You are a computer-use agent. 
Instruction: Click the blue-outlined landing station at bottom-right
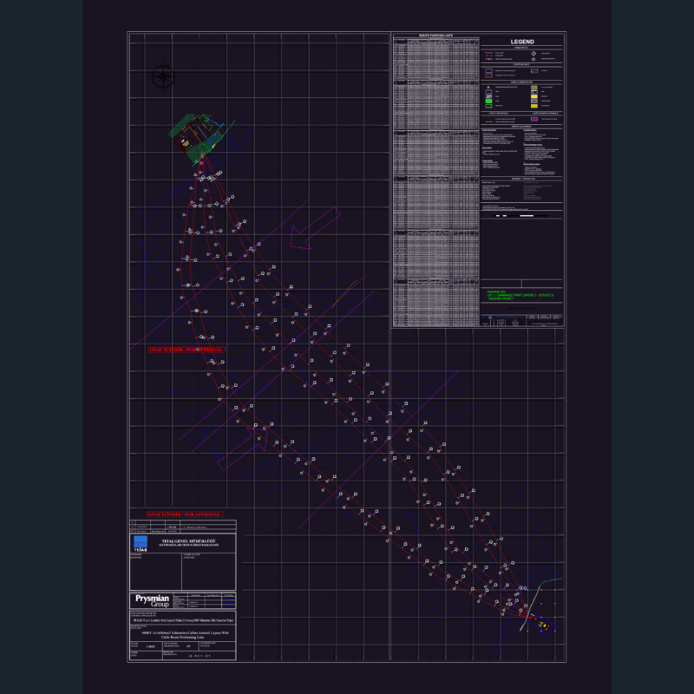(541, 625)
